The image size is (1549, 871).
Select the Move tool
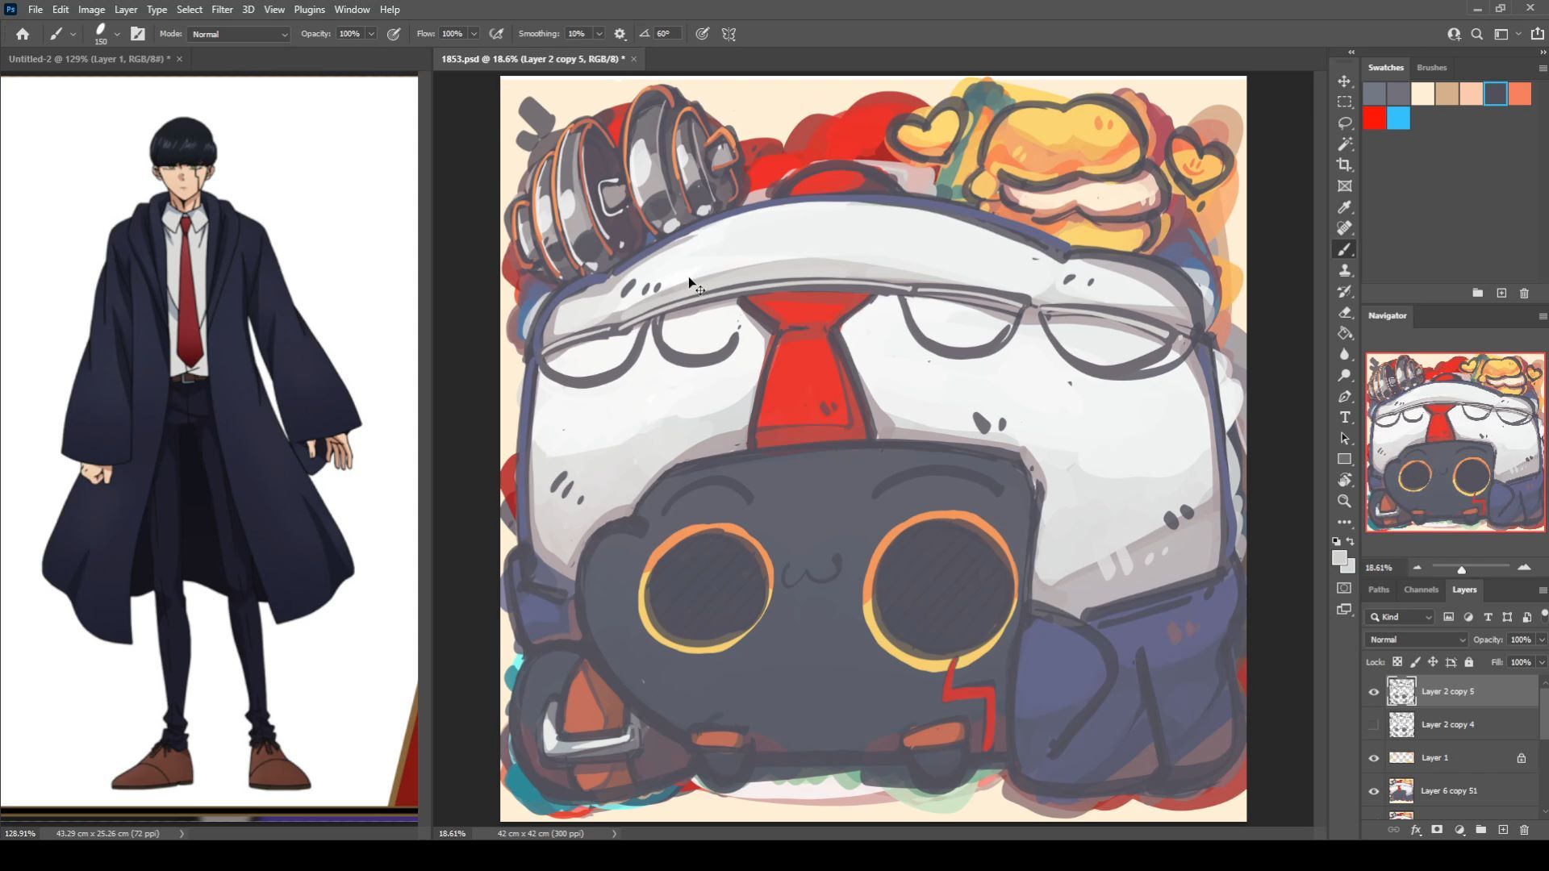click(x=1344, y=81)
